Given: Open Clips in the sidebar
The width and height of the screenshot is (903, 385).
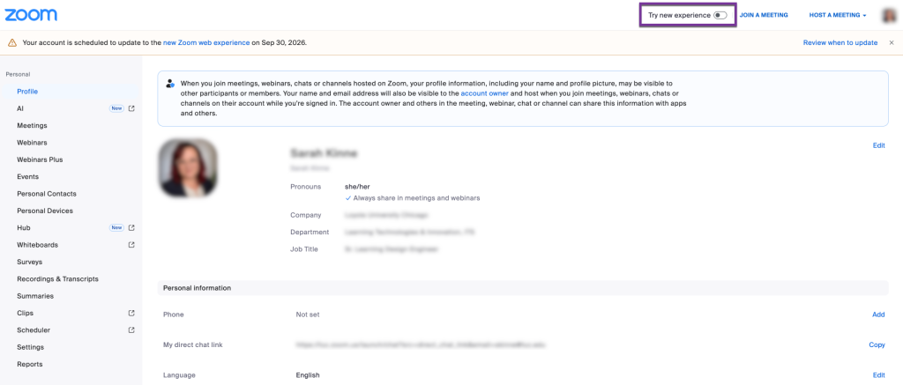Looking at the screenshot, I should click(x=26, y=313).
